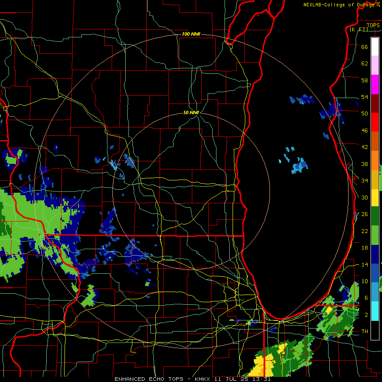
Task: Click the 6 value on the legend
Action: 366,298
